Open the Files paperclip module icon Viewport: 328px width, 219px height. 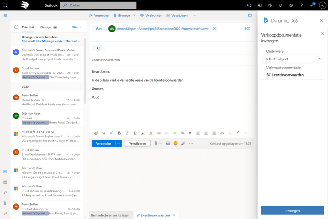click(5, 203)
